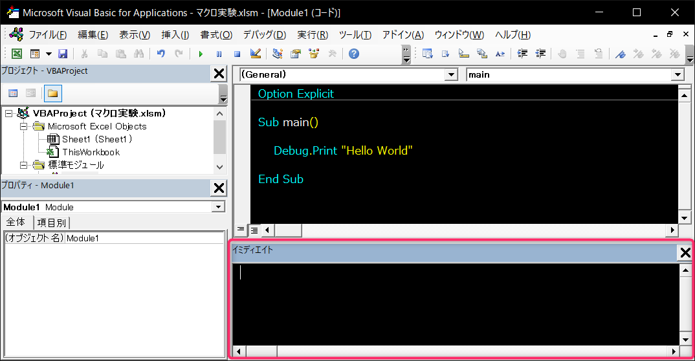Click the Reset (stop) square icon

[x=237, y=54]
